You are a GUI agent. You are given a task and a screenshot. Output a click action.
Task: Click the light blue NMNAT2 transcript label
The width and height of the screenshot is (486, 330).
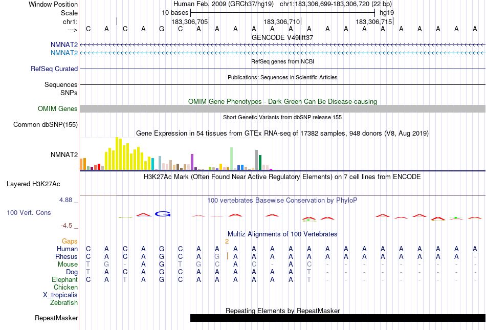coord(64,53)
